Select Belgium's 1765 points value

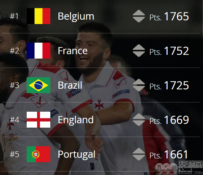point(176,16)
